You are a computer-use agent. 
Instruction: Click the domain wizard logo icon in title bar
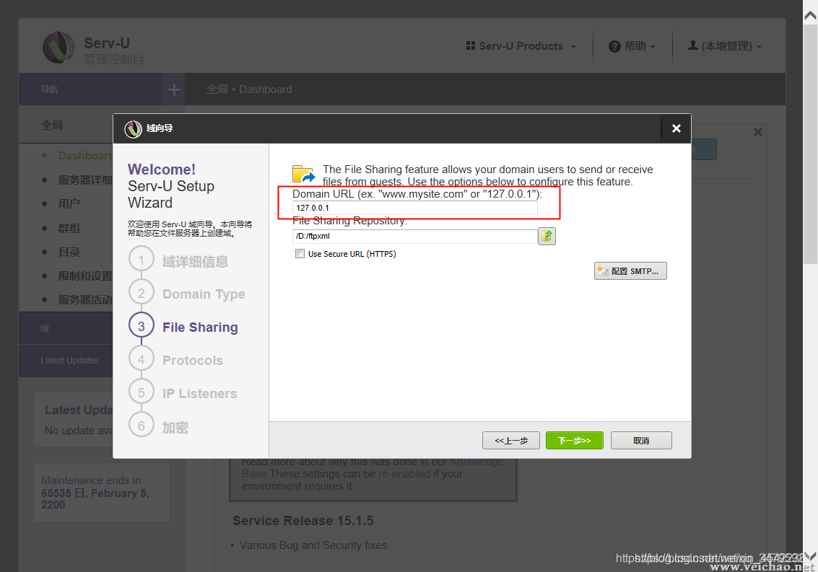coord(133,129)
